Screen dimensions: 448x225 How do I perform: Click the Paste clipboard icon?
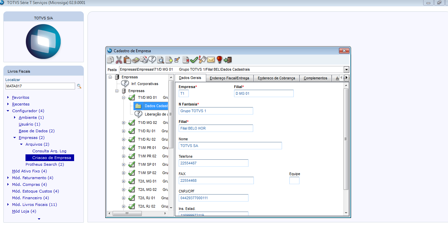tap(127, 60)
